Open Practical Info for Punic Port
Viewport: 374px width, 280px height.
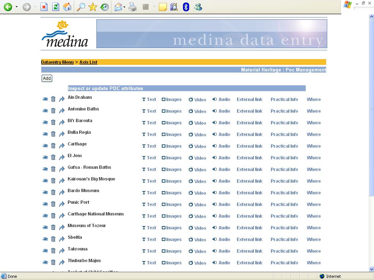[284, 204]
